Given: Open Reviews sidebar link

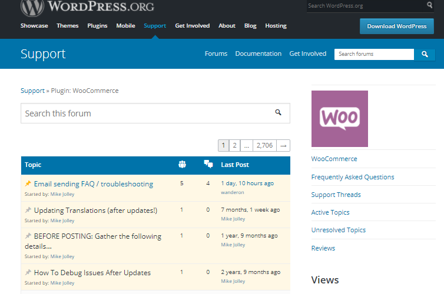Looking at the screenshot, I should [x=323, y=248].
